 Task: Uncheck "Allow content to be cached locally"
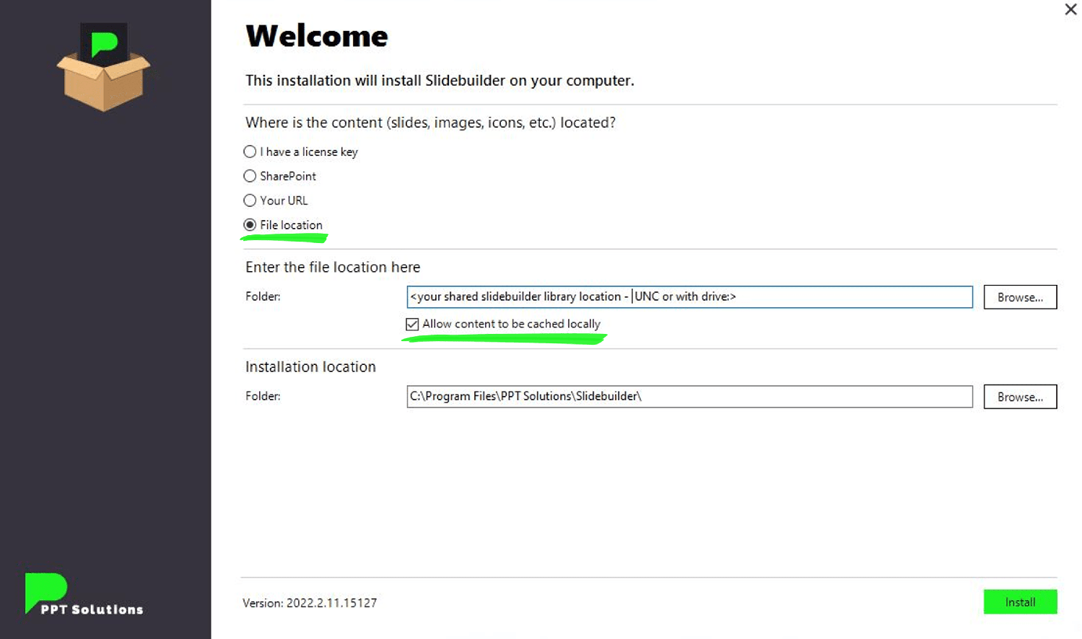pyautogui.click(x=411, y=324)
